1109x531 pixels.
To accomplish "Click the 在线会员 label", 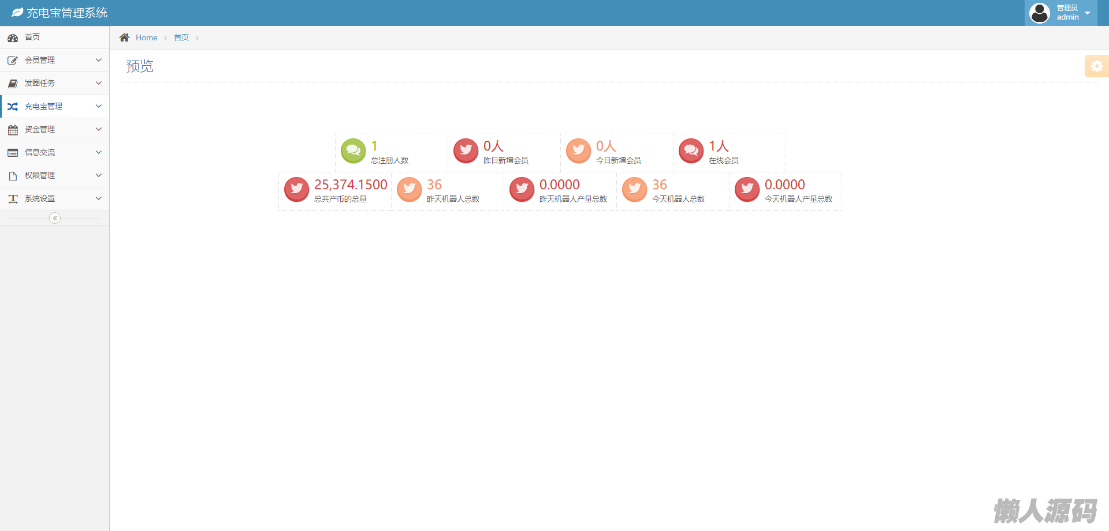I will pos(723,160).
